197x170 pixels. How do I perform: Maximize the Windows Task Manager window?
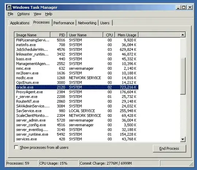point(184,7)
